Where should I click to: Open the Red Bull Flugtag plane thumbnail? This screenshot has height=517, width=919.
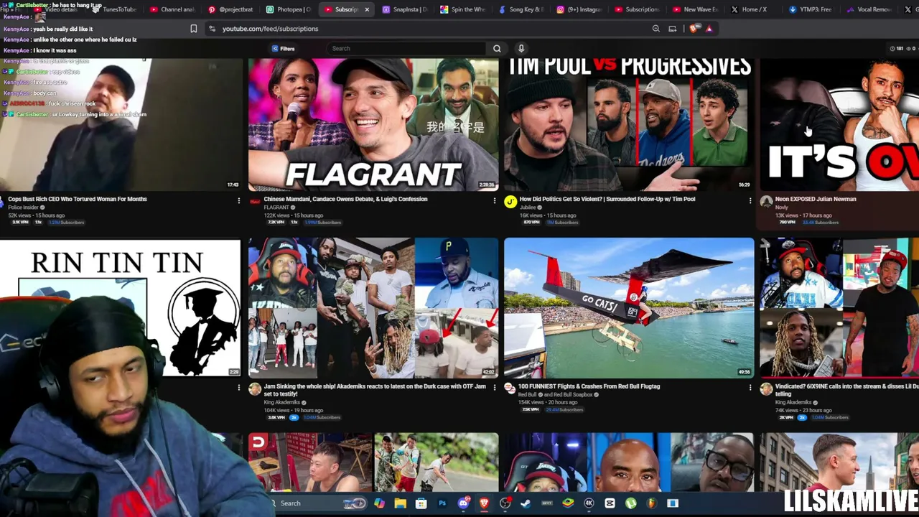[629, 308]
